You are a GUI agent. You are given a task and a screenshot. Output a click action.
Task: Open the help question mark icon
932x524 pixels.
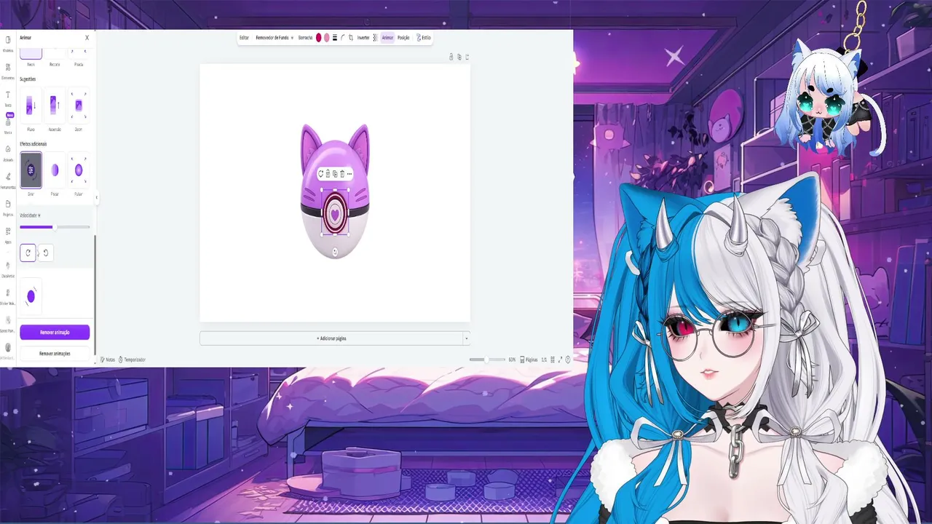click(568, 360)
